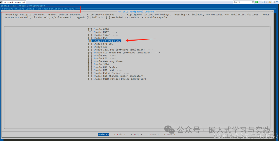The height and width of the screenshot is (141, 279).
Task: Click the green new console plus icon
Action: [x=257, y=2]
